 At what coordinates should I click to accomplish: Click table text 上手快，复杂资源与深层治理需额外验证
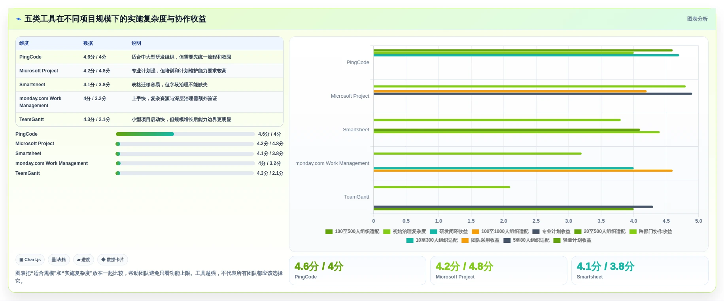[x=174, y=98]
